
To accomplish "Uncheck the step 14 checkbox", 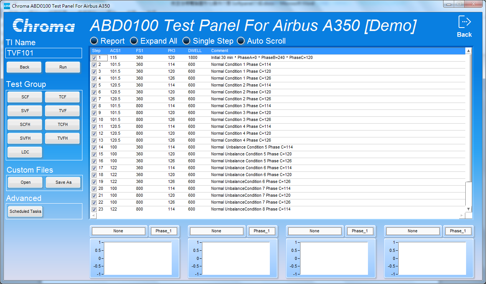I will 94,147.
